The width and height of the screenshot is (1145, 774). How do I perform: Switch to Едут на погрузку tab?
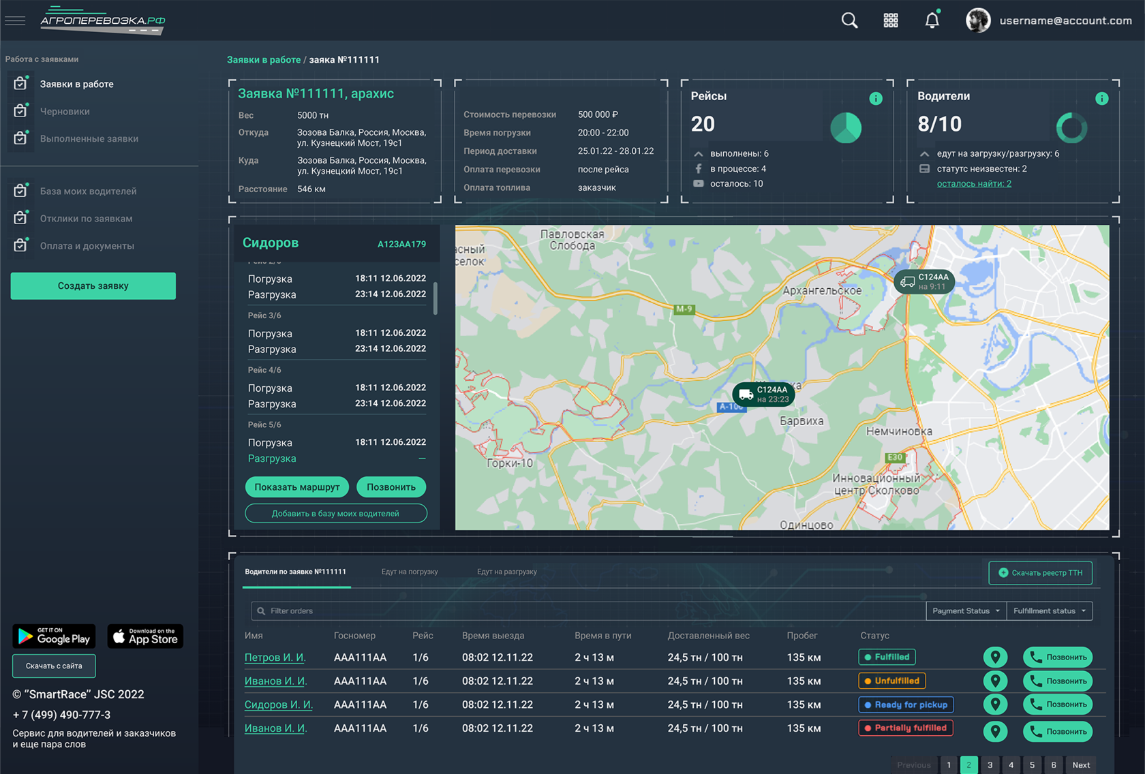click(x=410, y=572)
